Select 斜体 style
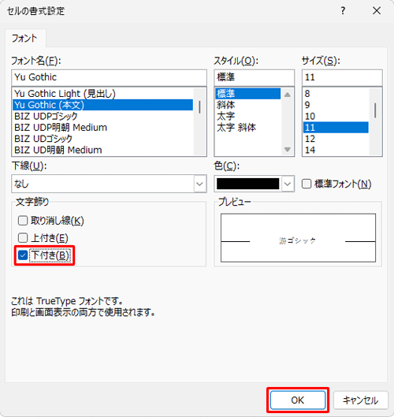The height and width of the screenshot is (417, 394). [247, 105]
